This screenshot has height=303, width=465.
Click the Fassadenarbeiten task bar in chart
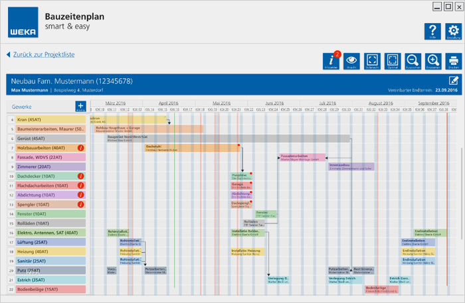(302, 158)
